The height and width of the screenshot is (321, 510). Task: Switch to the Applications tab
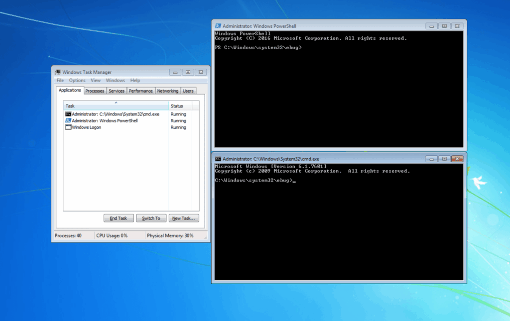click(x=70, y=90)
